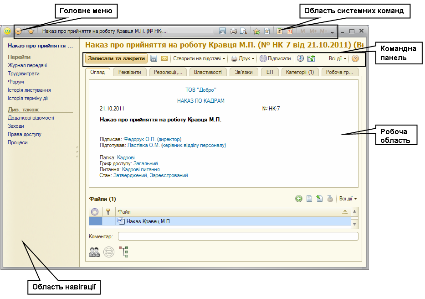This screenshot has height=299, width=425.
Task: Expand the 'Створити на підставі' dropdown
Action: point(199,58)
